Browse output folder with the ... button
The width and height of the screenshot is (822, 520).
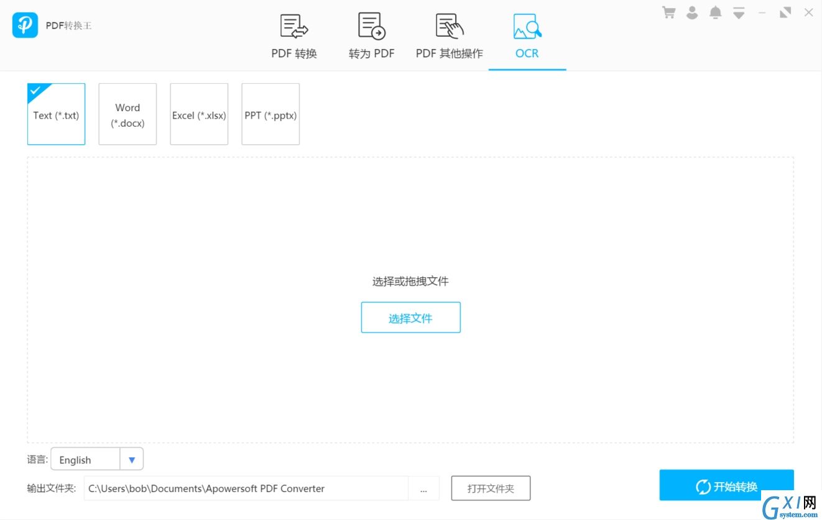point(423,488)
